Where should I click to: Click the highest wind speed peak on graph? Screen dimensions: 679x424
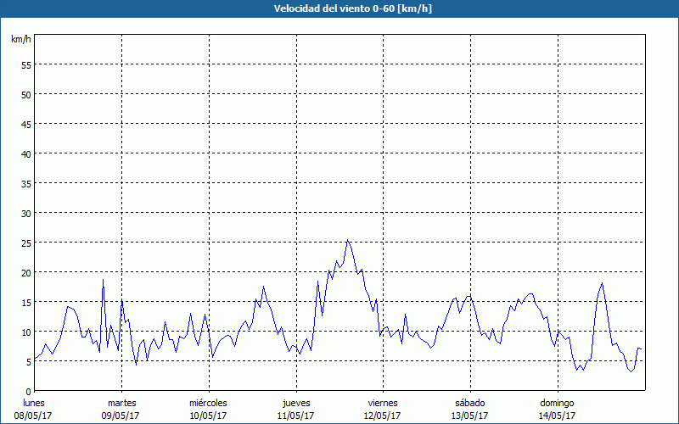347,240
